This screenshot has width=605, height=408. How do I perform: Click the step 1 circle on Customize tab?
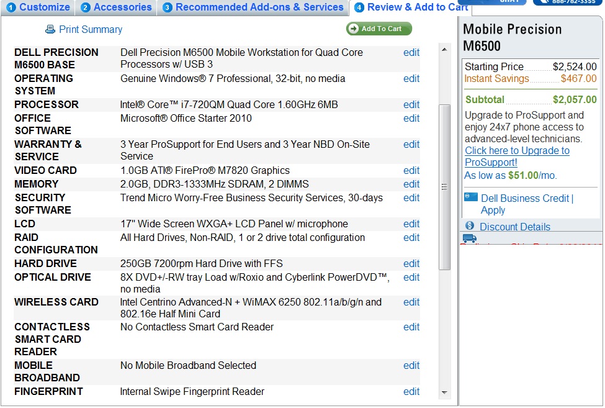[x=11, y=7]
